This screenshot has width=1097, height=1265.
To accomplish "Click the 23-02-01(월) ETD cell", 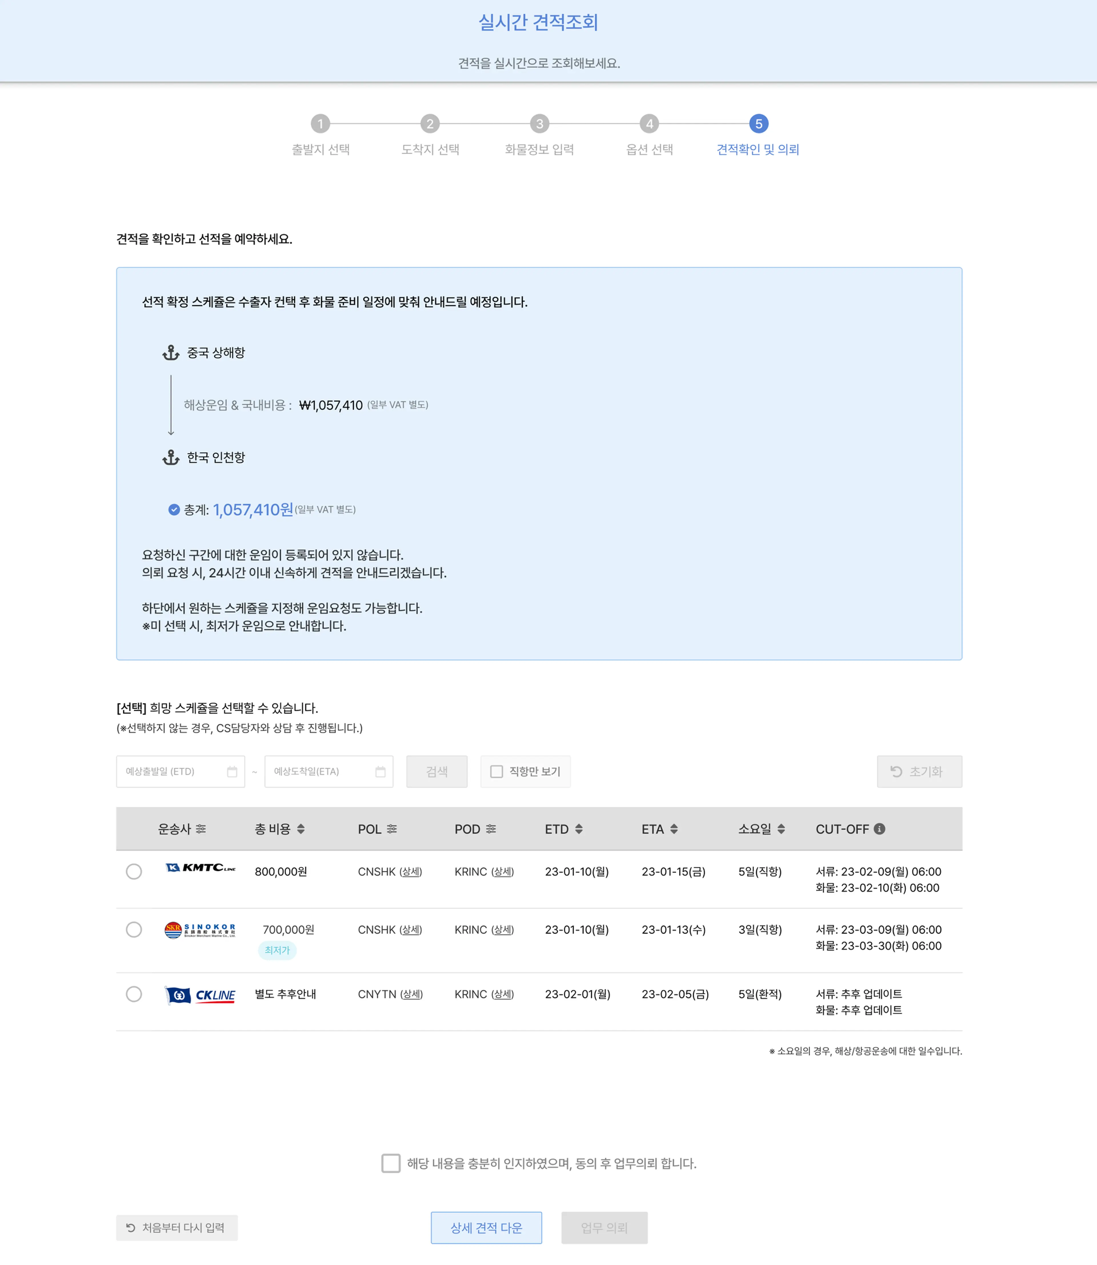I will tap(577, 994).
